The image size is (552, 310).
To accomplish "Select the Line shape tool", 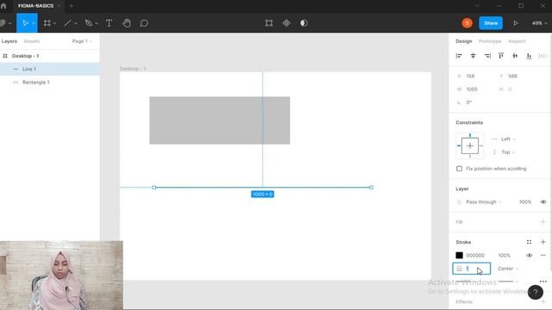I will (x=67, y=23).
